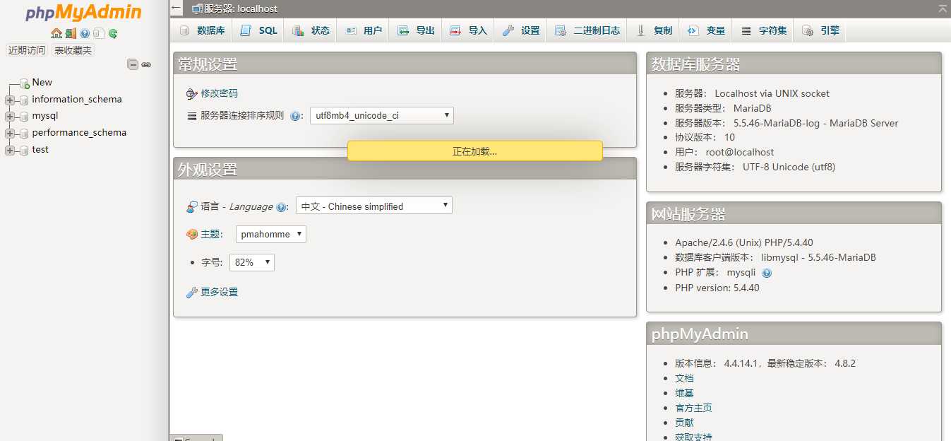This screenshot has height=441, width=951.
Task: Click the language person icon
Action: pyautogui.click(x=191, y=206)
